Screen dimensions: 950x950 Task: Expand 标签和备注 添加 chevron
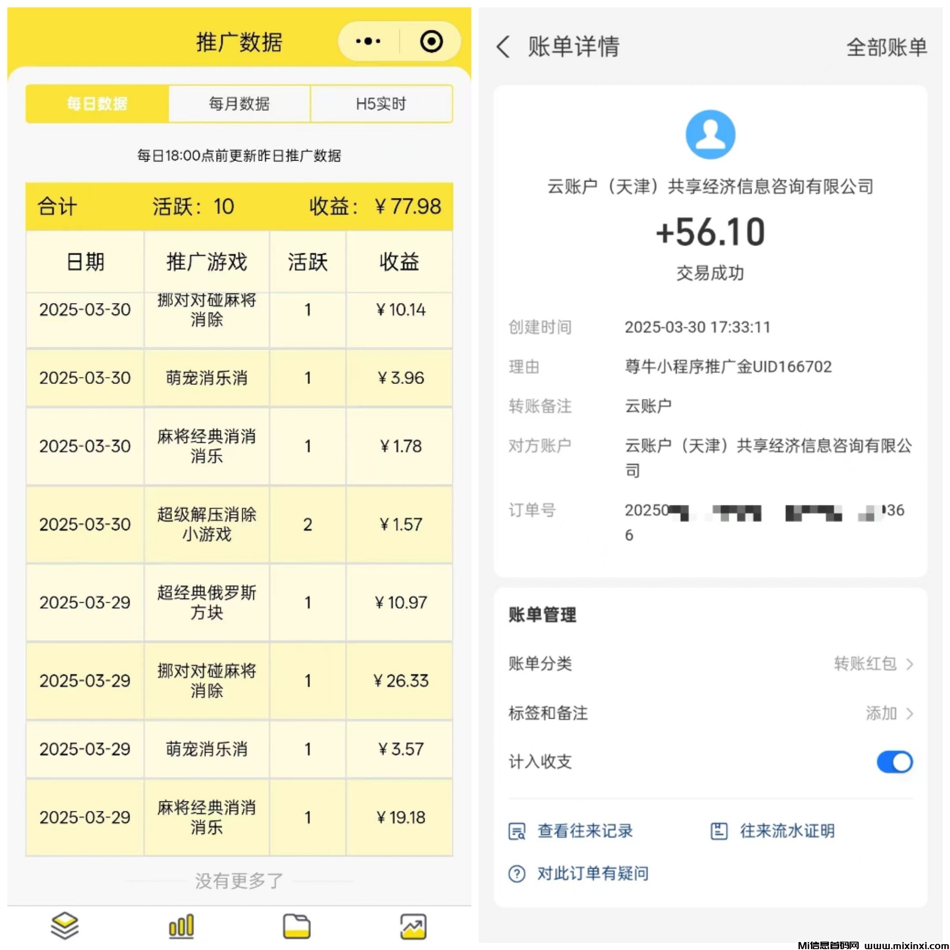pyautogui.click(x=909, y=713)
